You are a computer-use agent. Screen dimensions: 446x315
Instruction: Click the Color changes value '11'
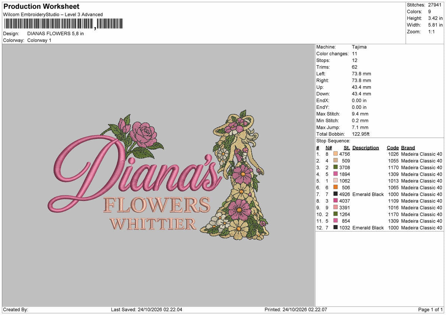click(x=355, y=54)
